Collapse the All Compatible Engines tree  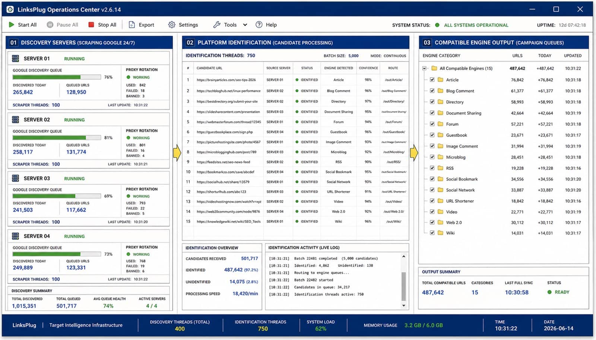tap(424, 68)
